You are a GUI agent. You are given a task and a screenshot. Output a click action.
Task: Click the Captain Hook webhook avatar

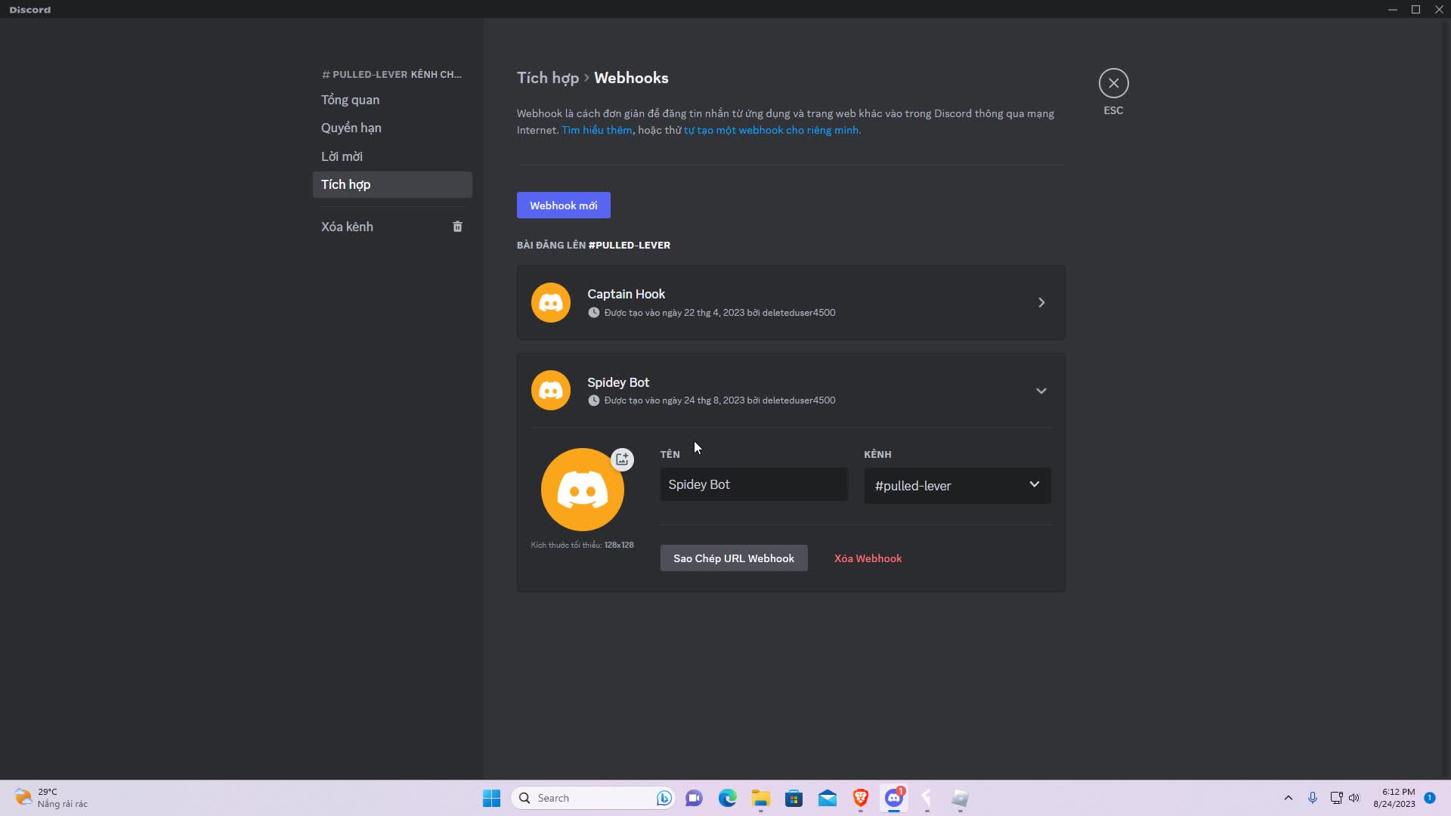tap(550, 301)
